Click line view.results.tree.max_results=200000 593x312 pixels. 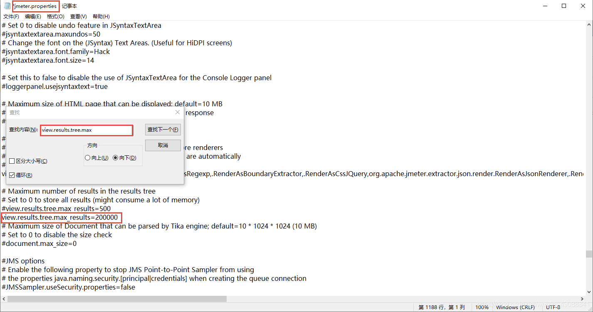coord(60,217)
